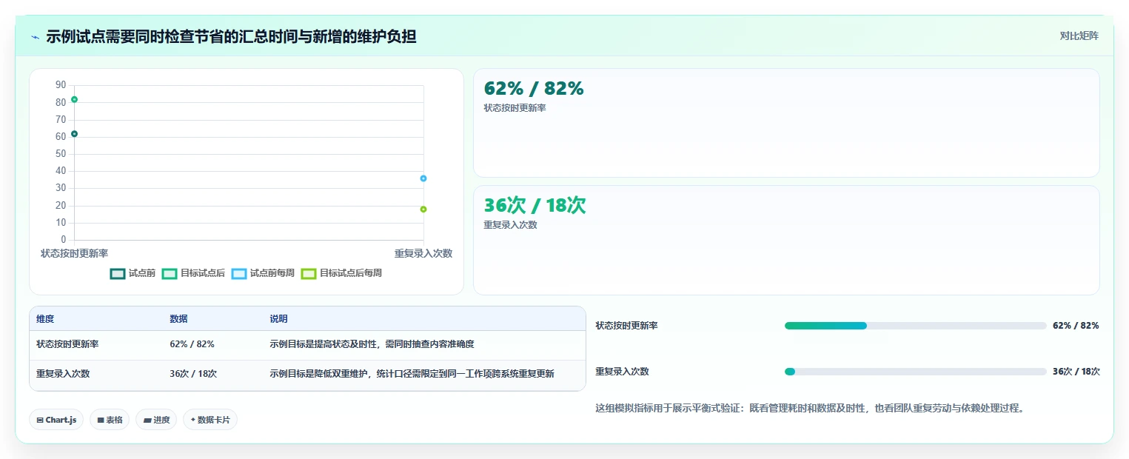Select the 进度 tag

(156, 420)
